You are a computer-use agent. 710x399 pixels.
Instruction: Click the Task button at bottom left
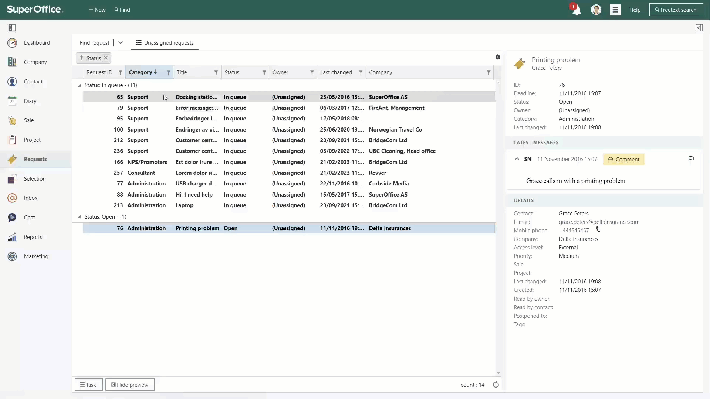tap(88, 385)
